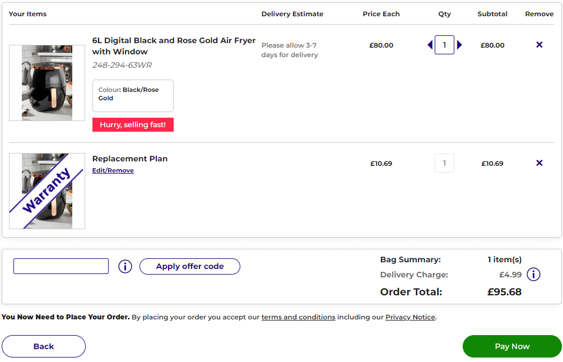
Task: Click the Replacement Plan £10.69 subtotal
Action: pos(492,164)
